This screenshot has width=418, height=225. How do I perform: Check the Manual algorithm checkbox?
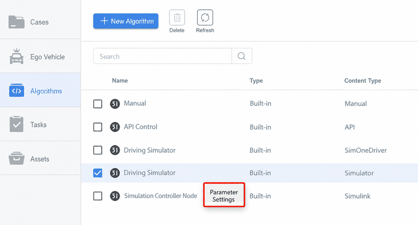(98, 104)
